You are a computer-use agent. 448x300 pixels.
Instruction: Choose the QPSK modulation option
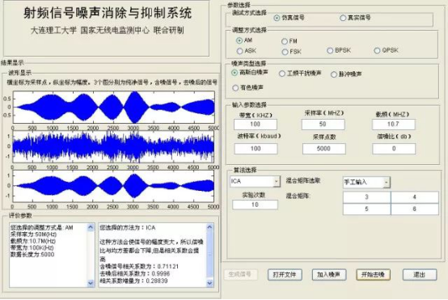pos(377,51)
